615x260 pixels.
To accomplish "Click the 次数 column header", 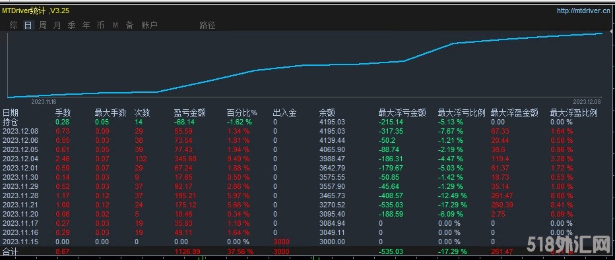I will coord(142,113).
